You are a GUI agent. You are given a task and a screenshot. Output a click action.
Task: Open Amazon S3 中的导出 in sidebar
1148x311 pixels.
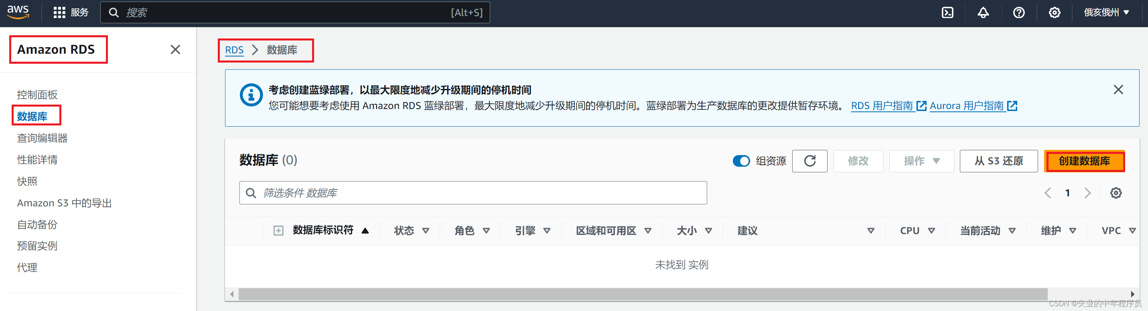[65, 203]
